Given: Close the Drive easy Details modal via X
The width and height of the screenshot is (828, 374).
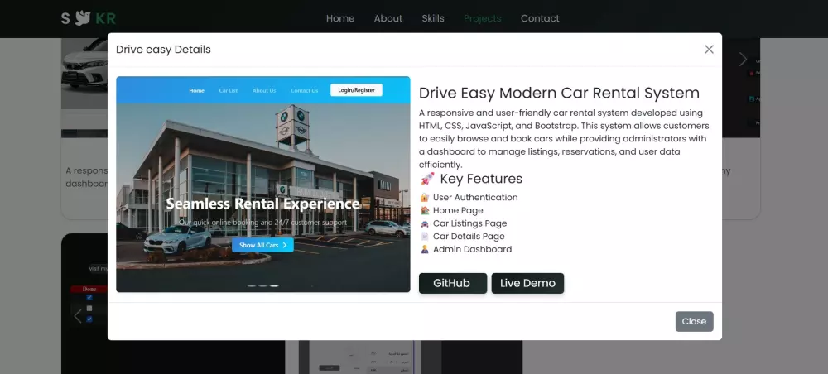Looking at the screenshot, I should (x=709, y=49).
